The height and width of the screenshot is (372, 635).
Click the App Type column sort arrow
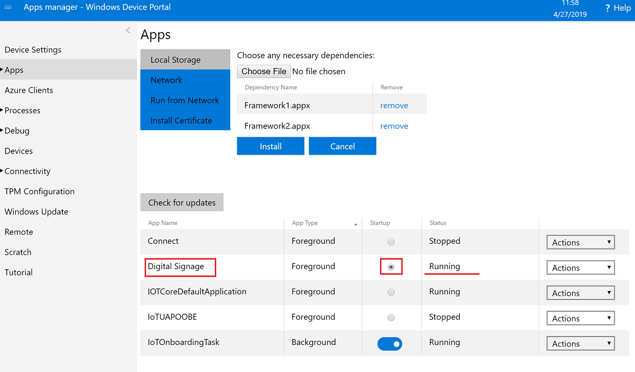click(x=355, y=224)
